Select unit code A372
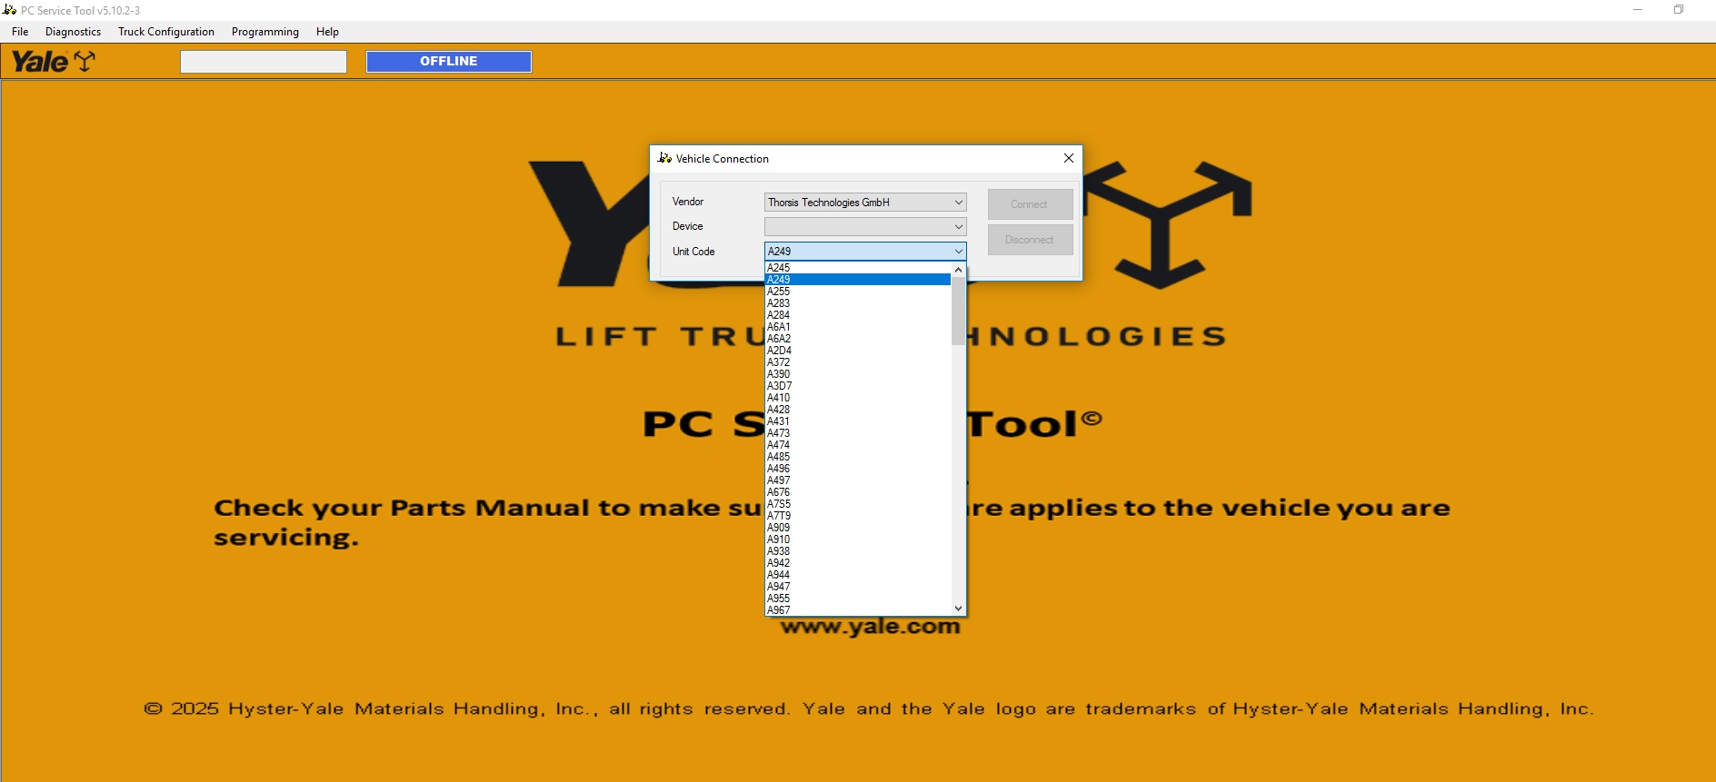 (858, 362)
